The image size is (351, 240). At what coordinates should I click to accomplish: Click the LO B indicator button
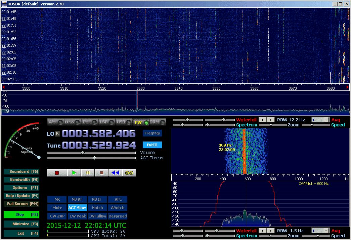[57, 134]
